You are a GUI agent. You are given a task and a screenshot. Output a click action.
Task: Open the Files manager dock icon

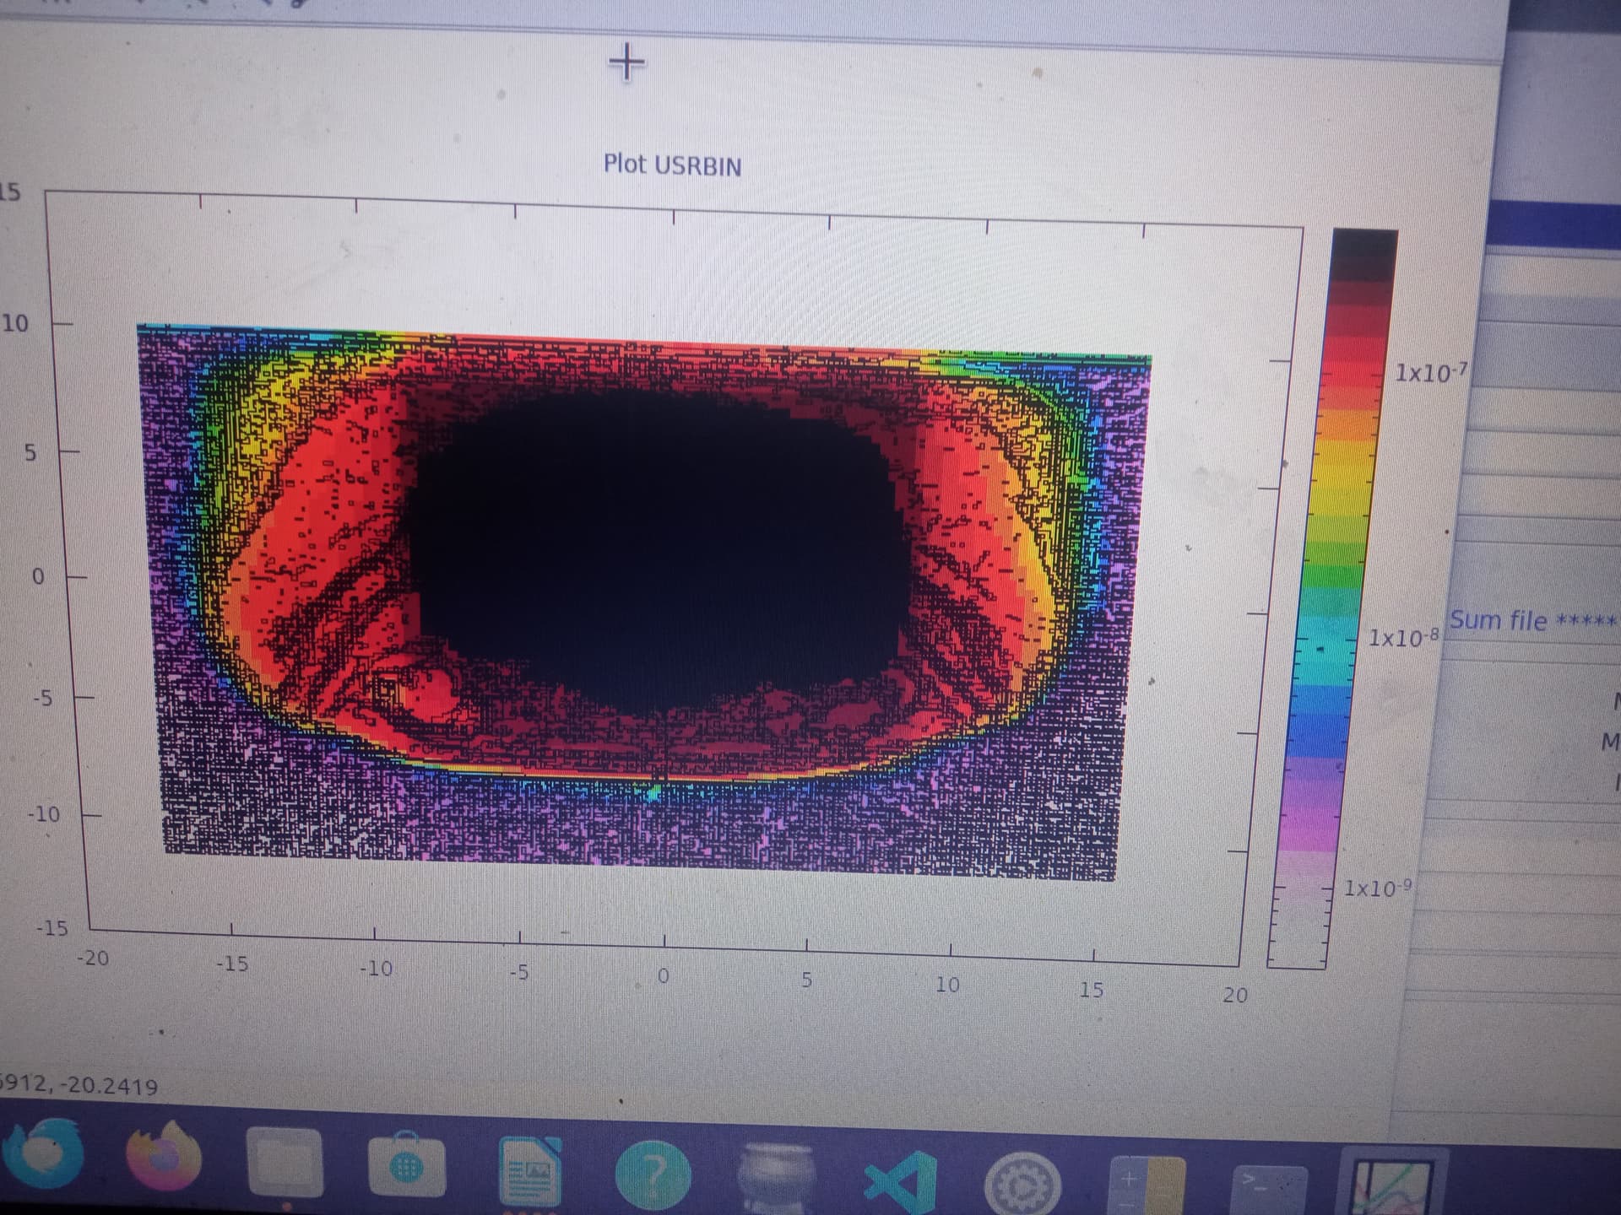pos(285,1164)
